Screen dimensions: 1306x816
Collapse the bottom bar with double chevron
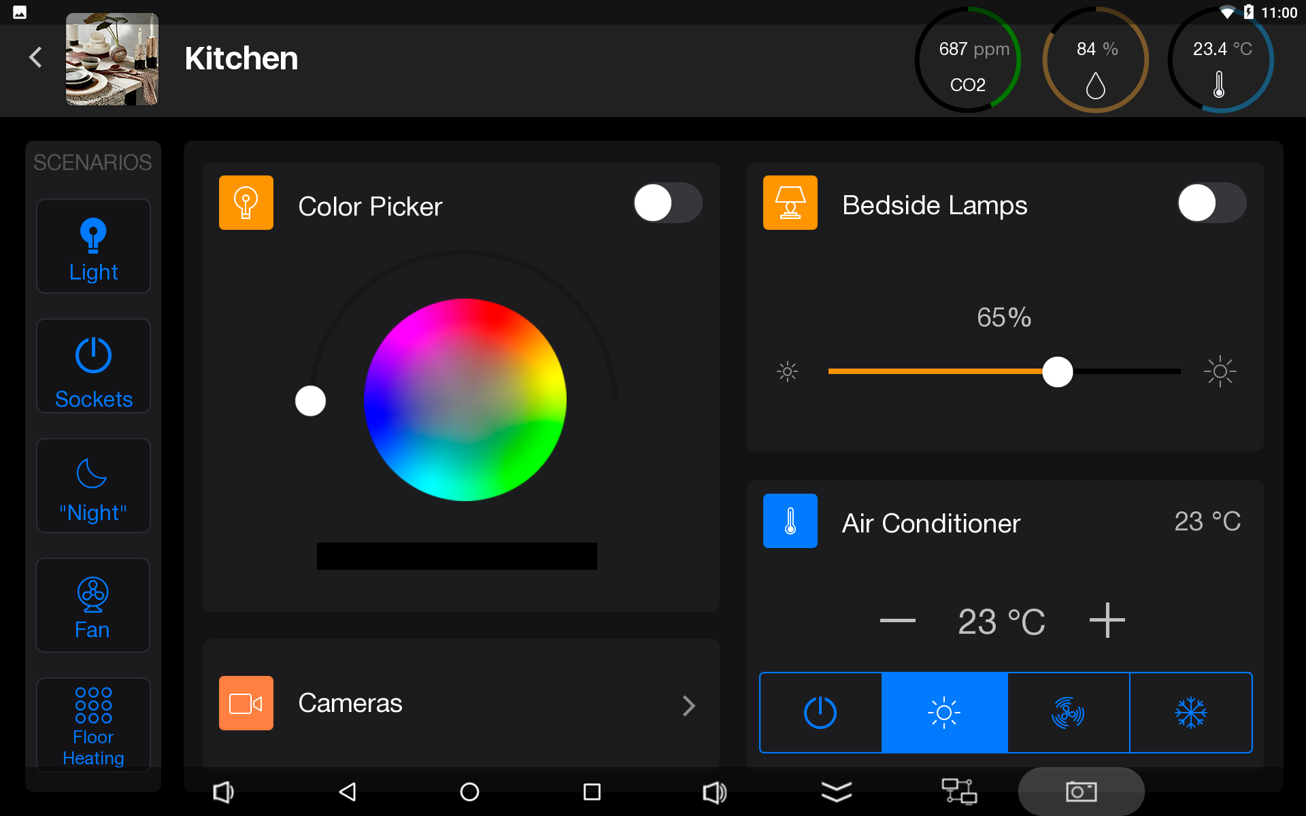(x=837, y=792)
